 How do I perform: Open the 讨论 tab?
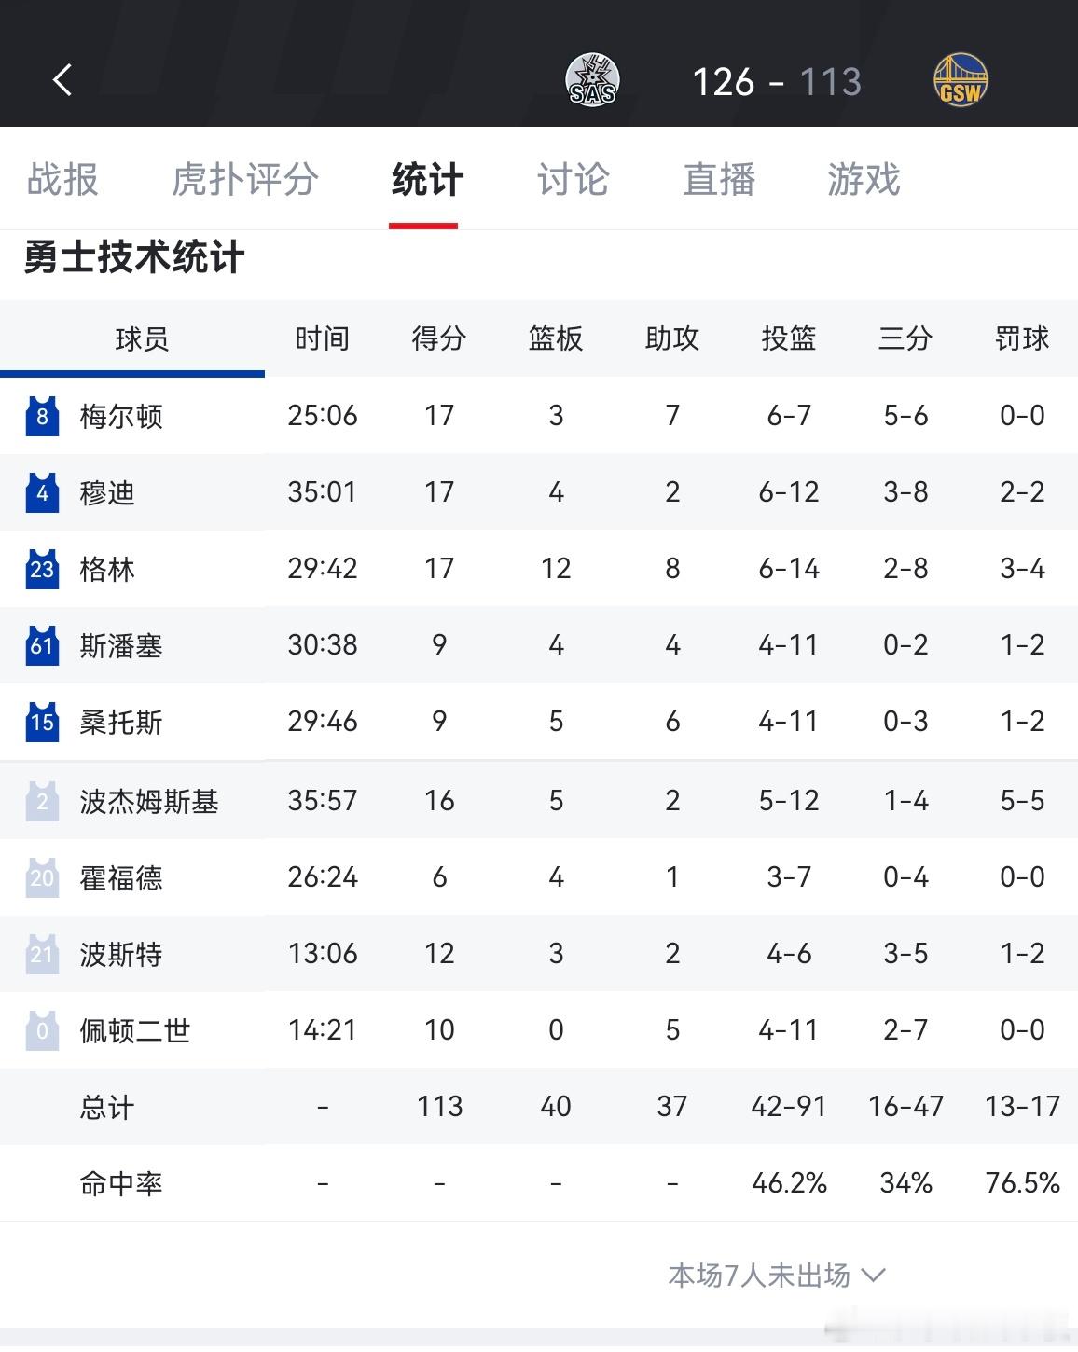pos(573,179)
